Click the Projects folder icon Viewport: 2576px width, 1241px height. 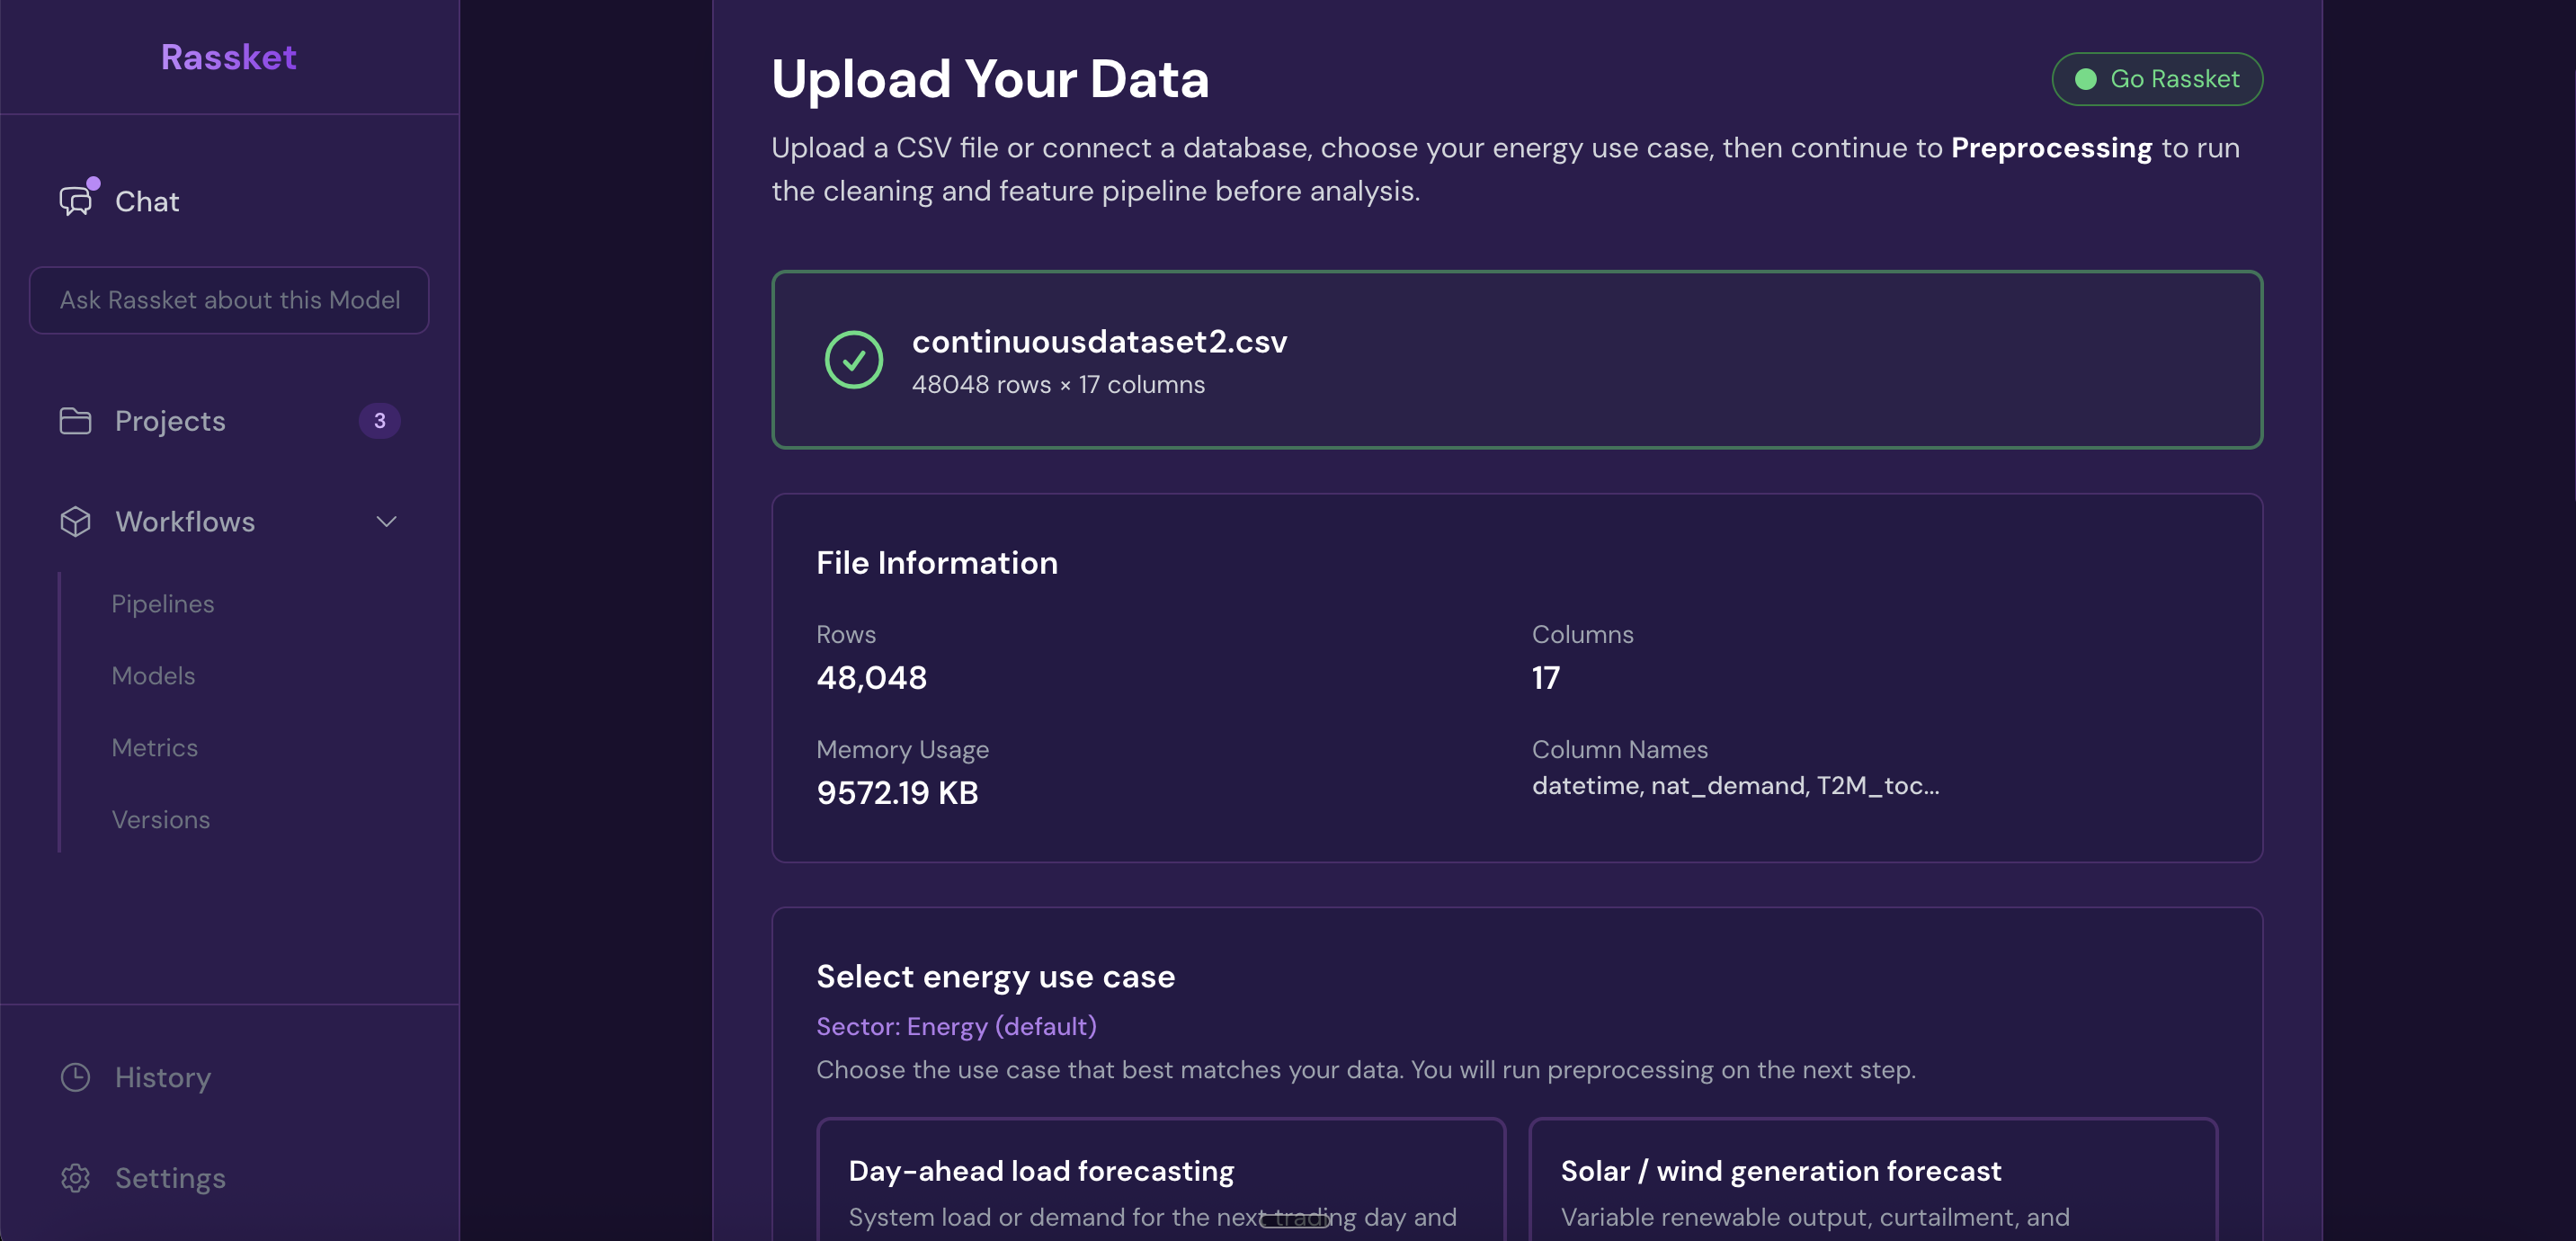coord(75,421)
